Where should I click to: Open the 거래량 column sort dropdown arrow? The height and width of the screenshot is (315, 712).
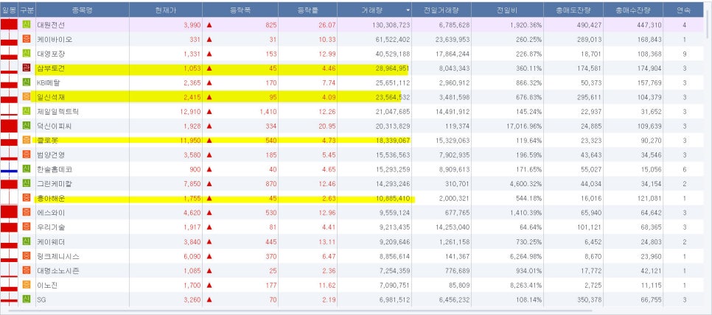point(408,10)
